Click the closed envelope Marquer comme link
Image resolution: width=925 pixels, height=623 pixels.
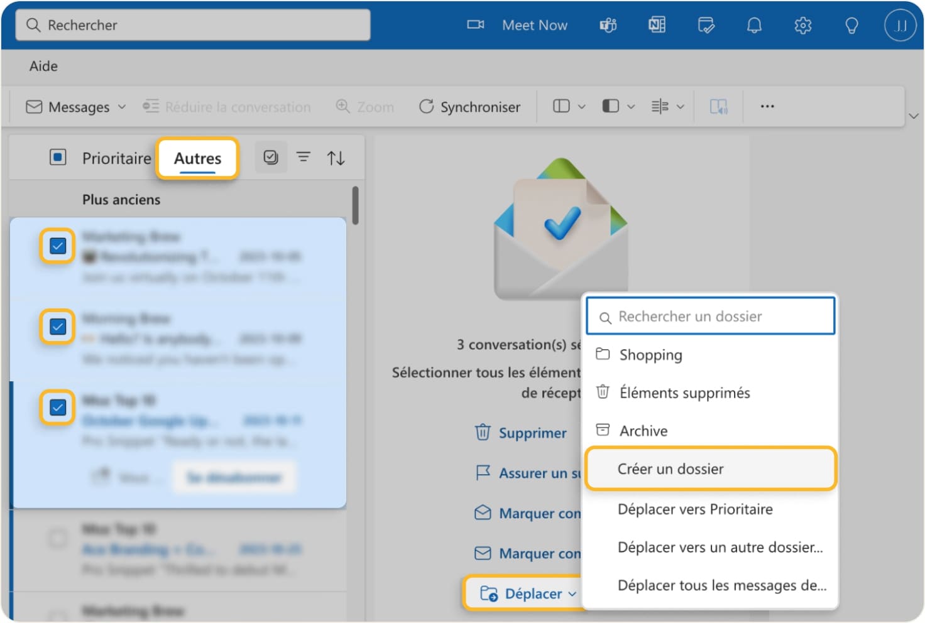pyautogui.click(x=539, y=553)
